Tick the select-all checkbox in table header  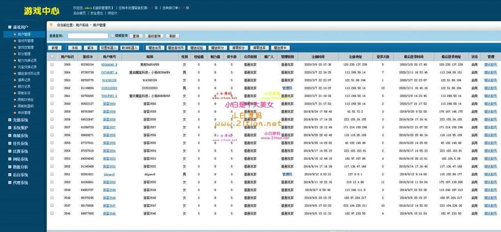[x=52, y=56]
